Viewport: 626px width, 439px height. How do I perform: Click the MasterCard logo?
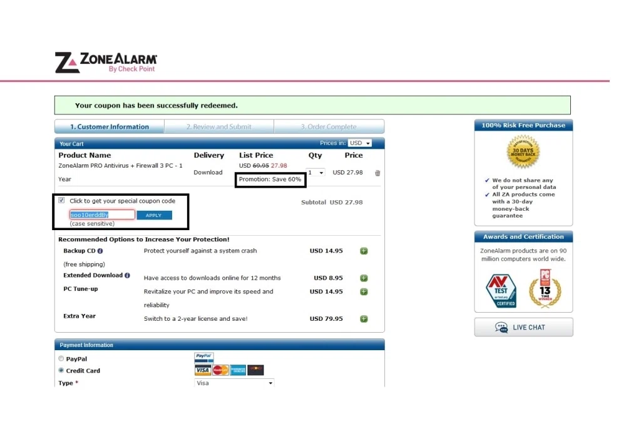[x=220, y=370]
